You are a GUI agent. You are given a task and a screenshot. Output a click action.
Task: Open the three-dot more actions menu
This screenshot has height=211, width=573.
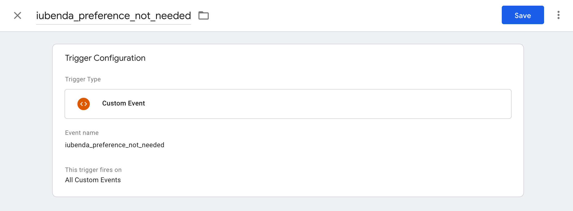click(x=558, y=15)
